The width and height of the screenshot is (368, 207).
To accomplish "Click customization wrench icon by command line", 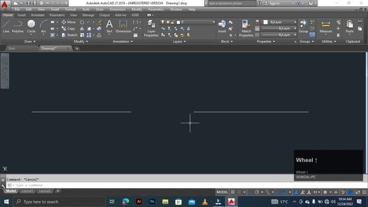I will (3, 185).
